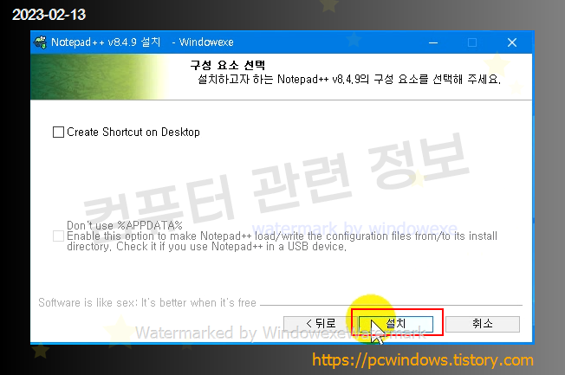Click the 2023-02-13 date text
This screenshot has height=375, width=565.
pyautogui.click(x=49, y=15)
